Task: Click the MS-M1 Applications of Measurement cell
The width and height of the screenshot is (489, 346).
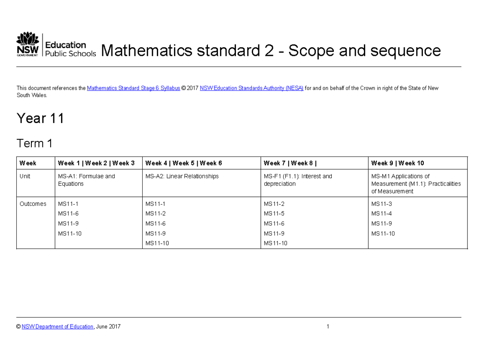Action: coord(416,183)
